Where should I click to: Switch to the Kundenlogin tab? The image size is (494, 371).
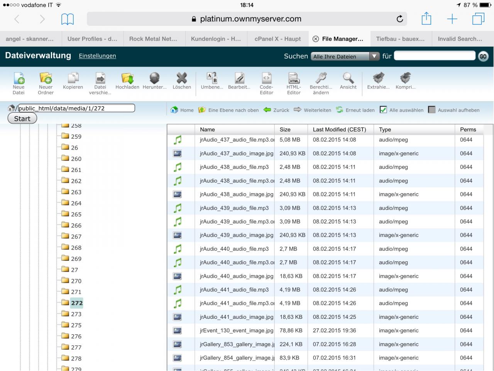point(216,39)
